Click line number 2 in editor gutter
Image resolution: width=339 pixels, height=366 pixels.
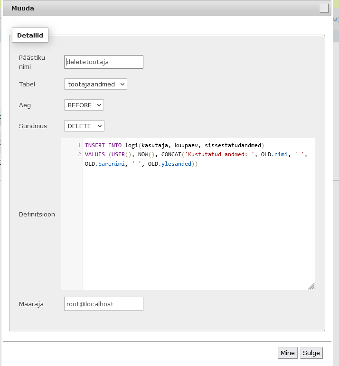pyautogui.click(x=79, y=154)
